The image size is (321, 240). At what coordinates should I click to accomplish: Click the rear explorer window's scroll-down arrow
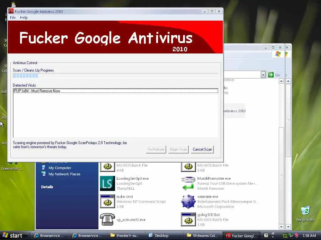coord(288,227)
